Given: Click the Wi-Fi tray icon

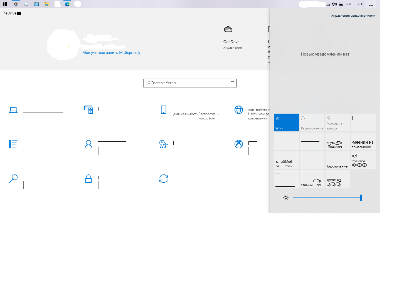Looking at the screenshot, I should point(328,4).
